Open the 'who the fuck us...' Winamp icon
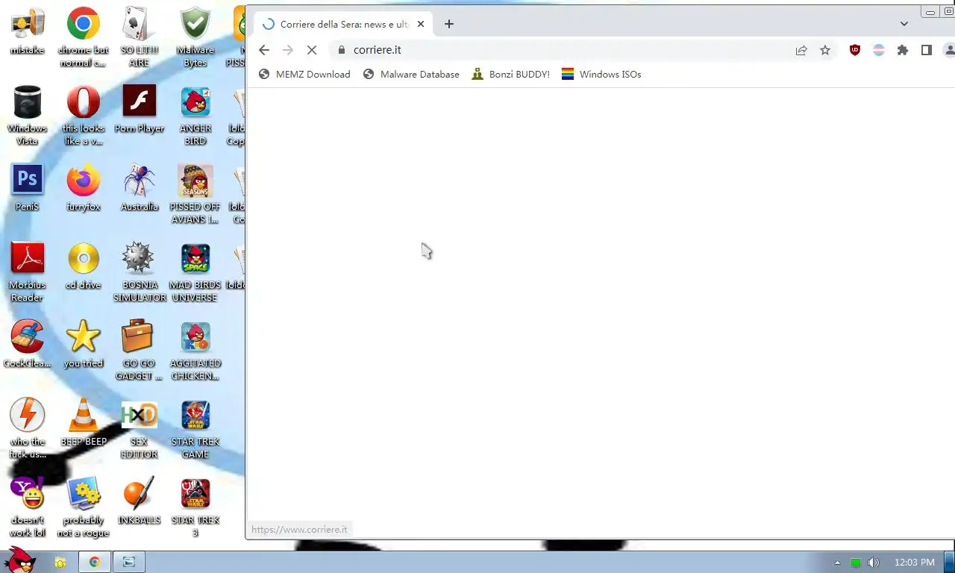This screenshot has width=955, height=573. [x=28, y=428]
